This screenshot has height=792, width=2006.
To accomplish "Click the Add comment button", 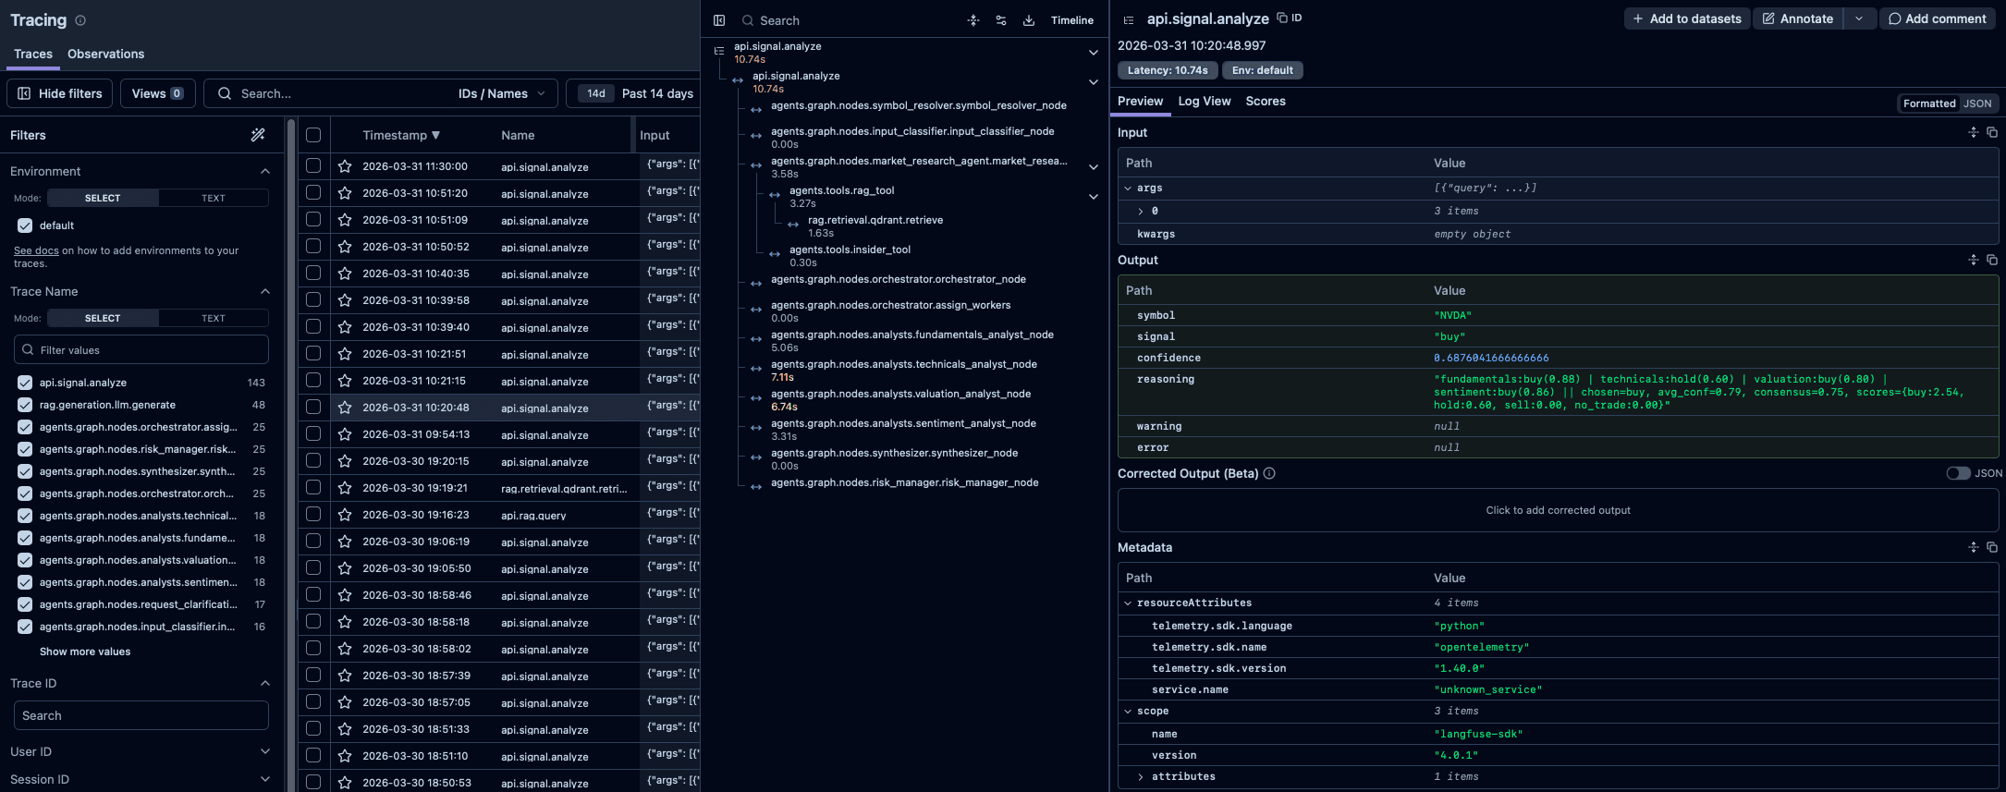I will point(1937,18).
